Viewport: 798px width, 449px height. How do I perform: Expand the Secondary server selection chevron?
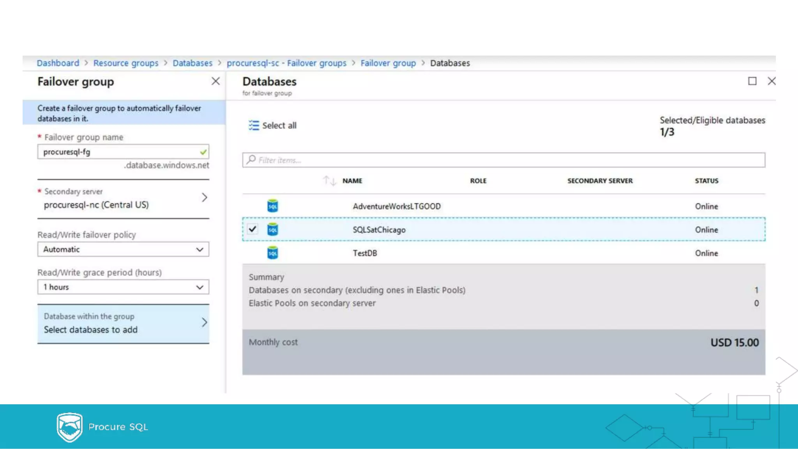tap(204, 198)
